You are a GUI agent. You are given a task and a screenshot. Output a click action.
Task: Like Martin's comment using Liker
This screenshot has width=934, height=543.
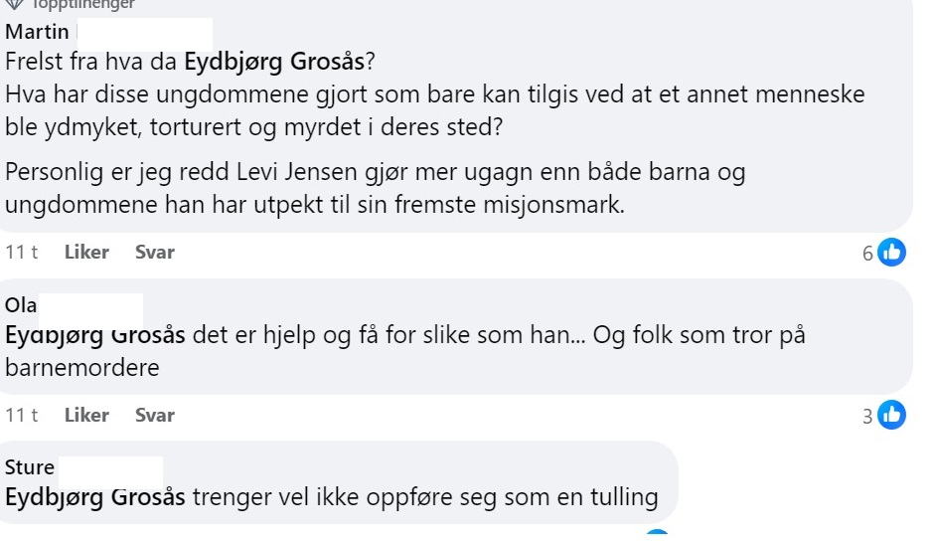pyautogui.click(x=86, y=253)
